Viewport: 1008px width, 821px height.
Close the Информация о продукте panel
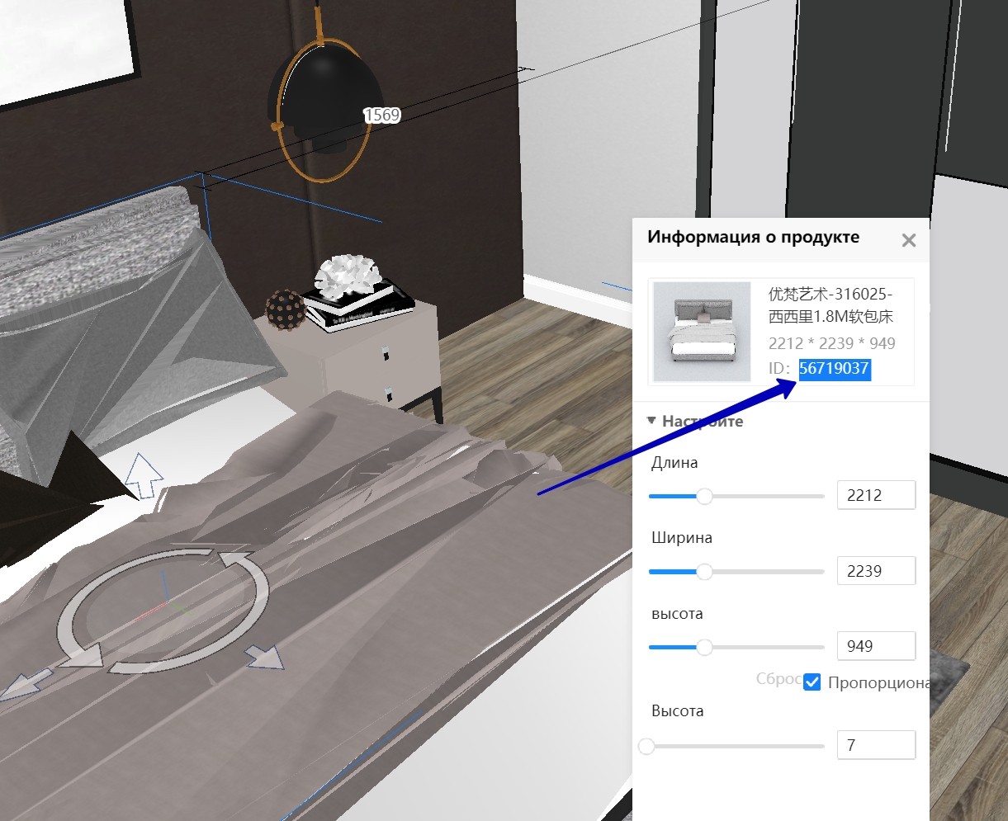click(908, 240)
